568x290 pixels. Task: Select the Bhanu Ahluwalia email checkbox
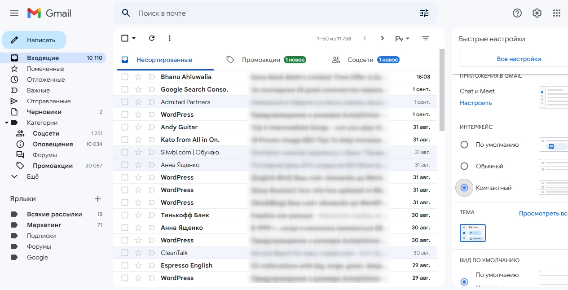coord(125,77)
